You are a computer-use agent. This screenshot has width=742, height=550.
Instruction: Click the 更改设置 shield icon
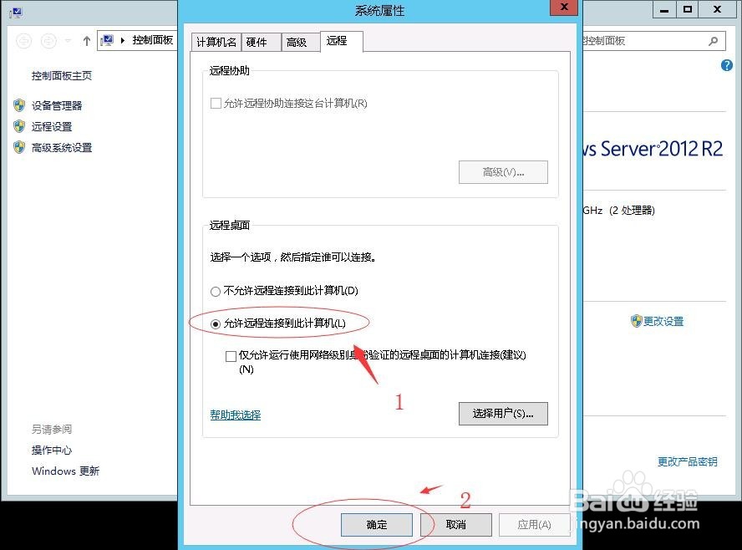[637, 321]
